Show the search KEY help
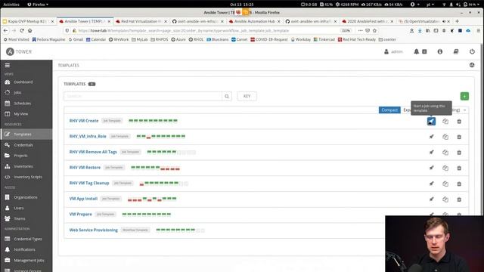 click(247, 96)
